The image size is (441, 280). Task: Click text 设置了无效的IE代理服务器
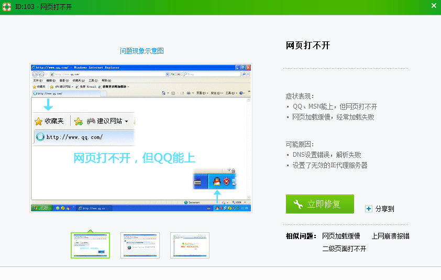pyautogui.click(x=330, y=165)
